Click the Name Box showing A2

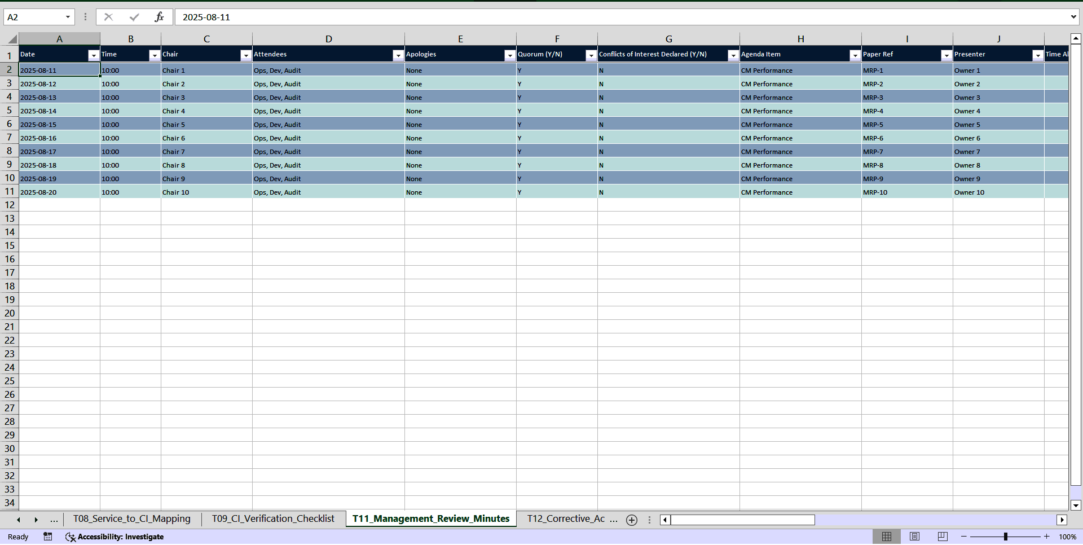(34, 17)
